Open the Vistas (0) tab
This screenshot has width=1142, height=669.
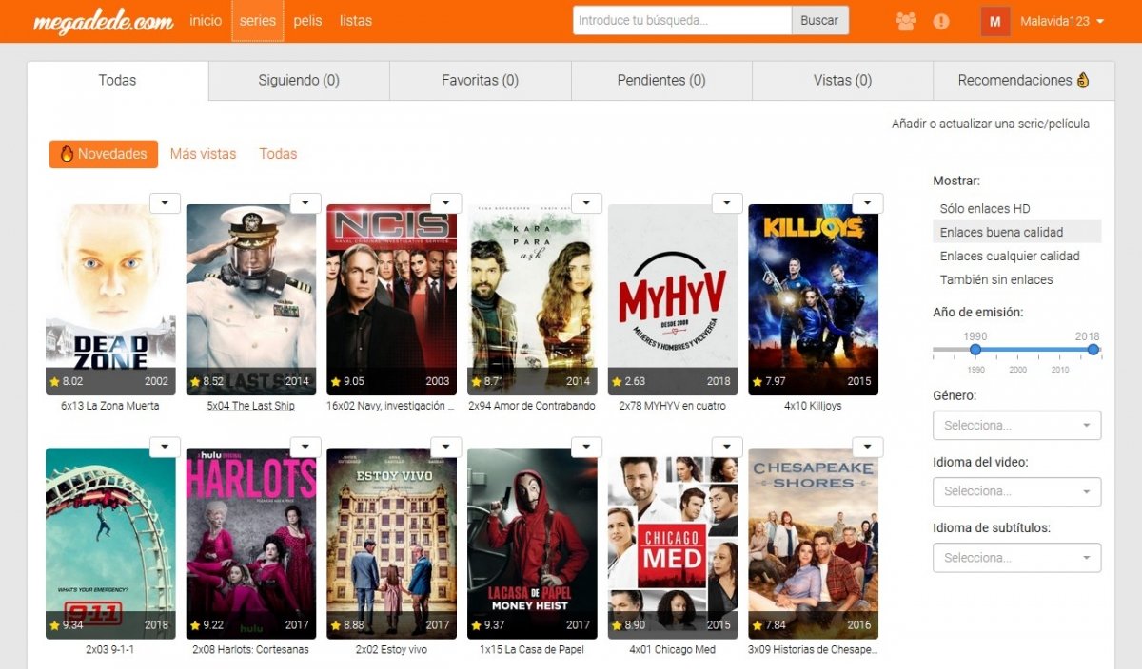(842, 81)
